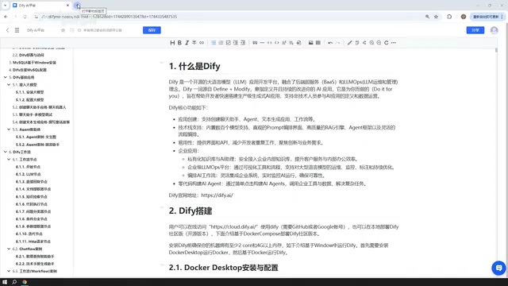Open the chat support bubble
Screen dimensions: 508x286
point(498,269)
